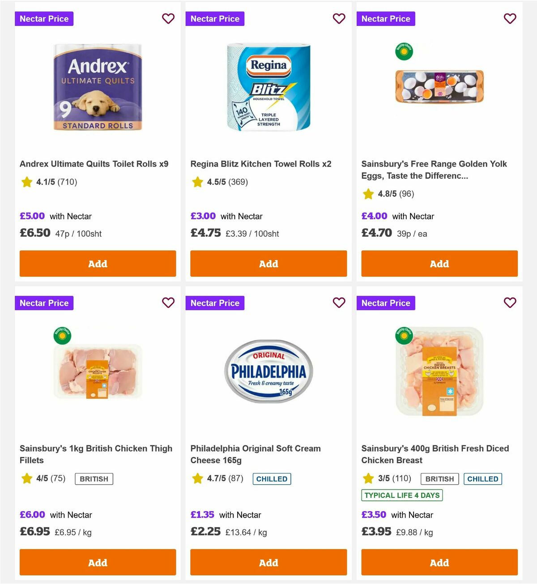Favourite the British Chicken Thigh Fillets
The height and width of the screenshot is (584, 537).
tap(168, 303)
